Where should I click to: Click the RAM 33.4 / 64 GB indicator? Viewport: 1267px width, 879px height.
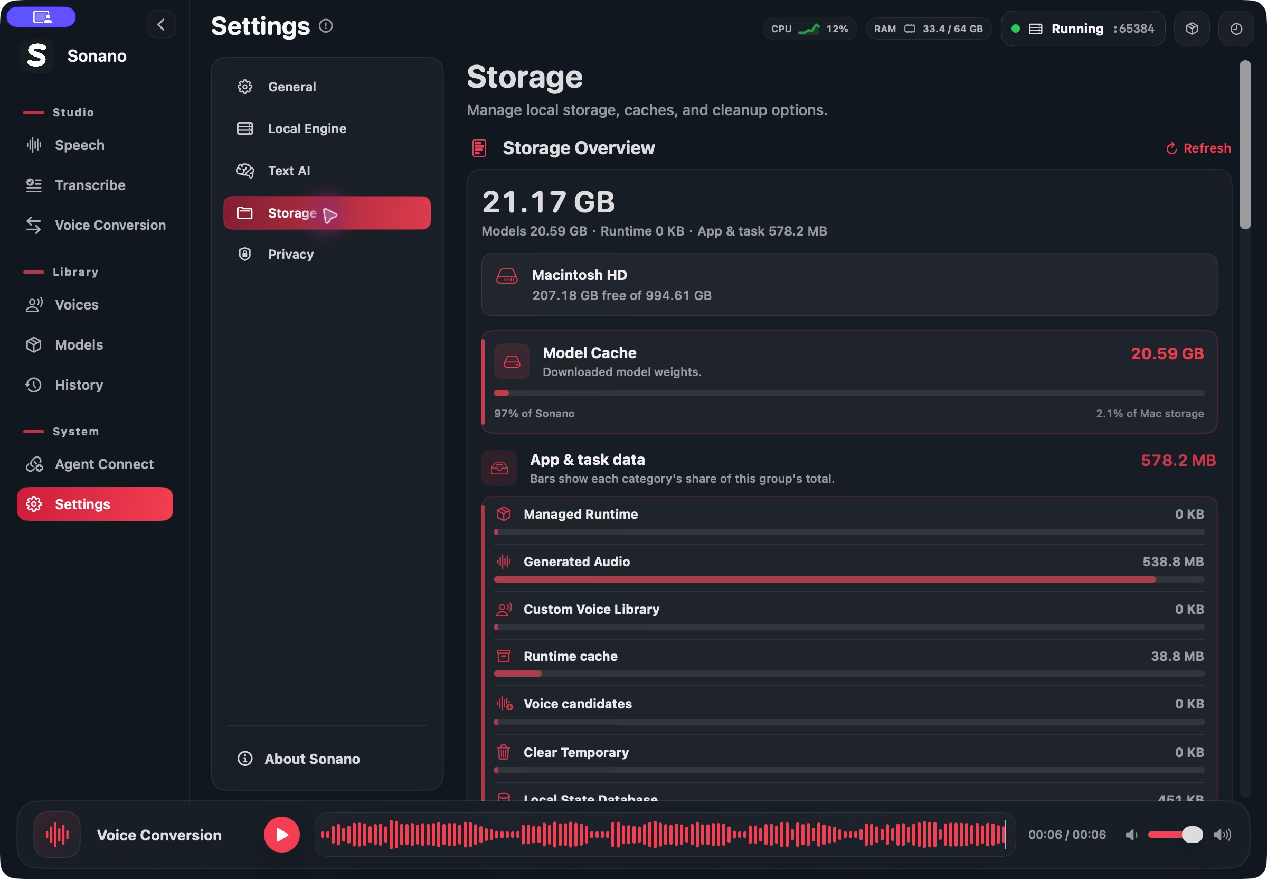(x=929, y=29)
